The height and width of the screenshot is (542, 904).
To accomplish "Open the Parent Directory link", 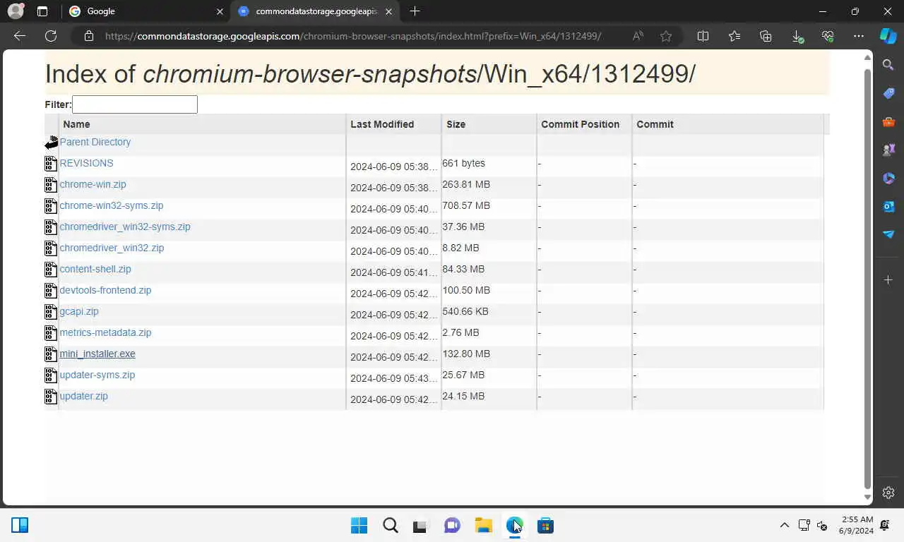I will click(x=95, y=142).
